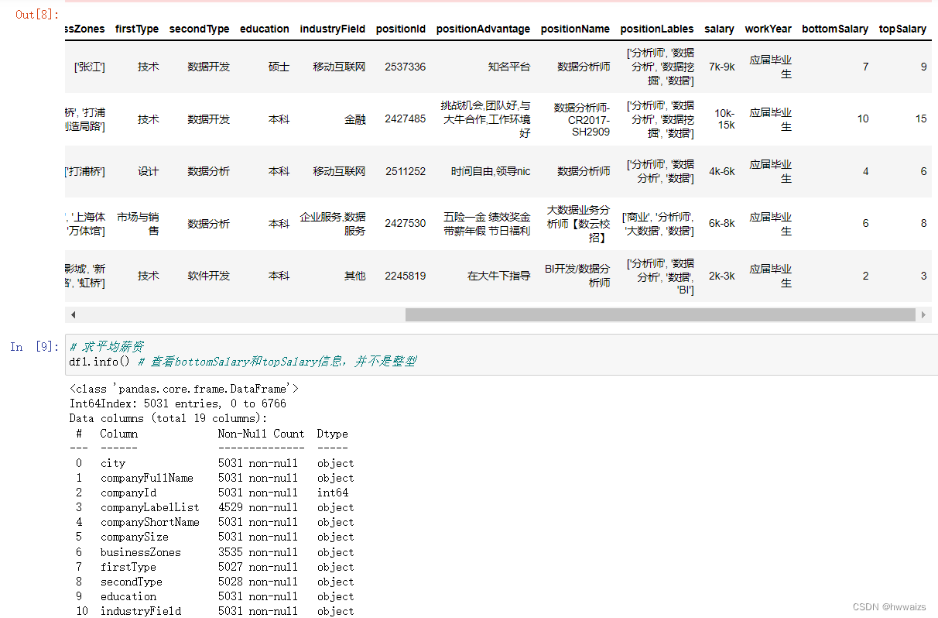Click the topSalary cell value 15
Viewport: 938px width, 618px height.
click(x=921, y=119)
